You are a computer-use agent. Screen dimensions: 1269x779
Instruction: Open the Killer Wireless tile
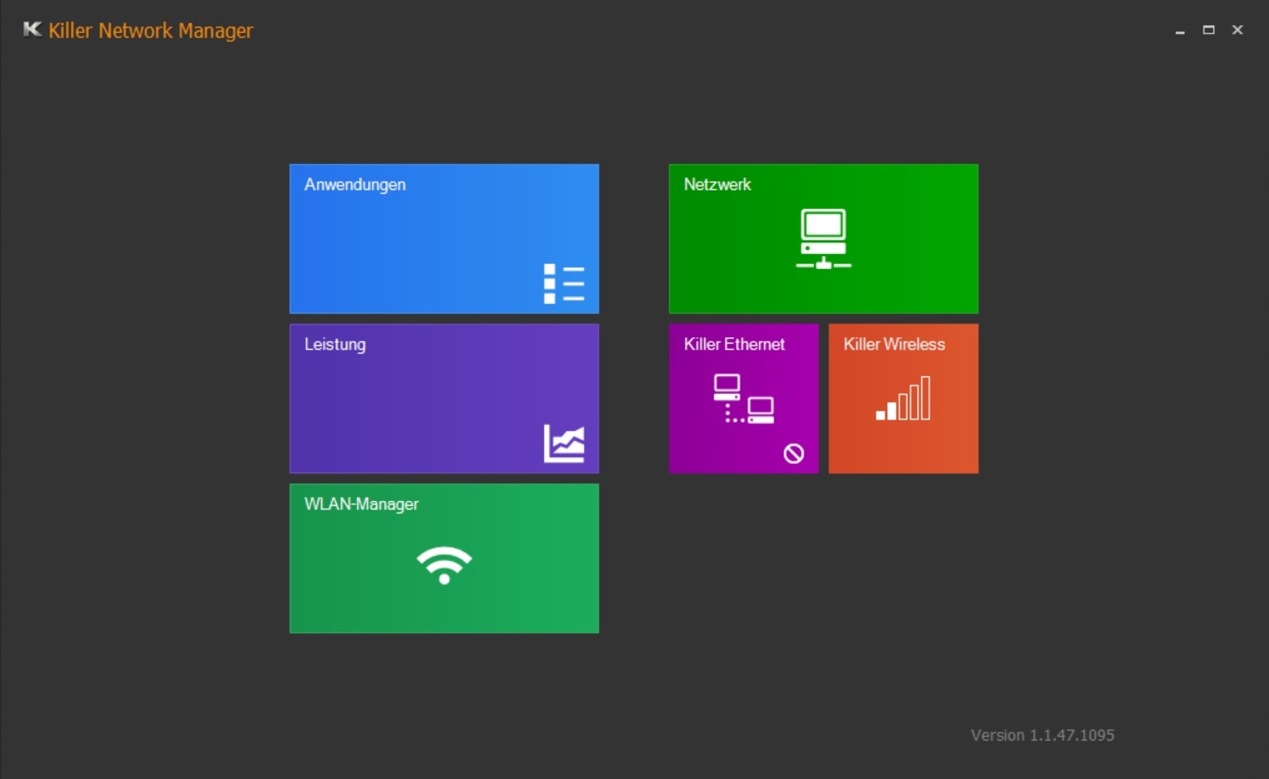click(x=904, y=399)
